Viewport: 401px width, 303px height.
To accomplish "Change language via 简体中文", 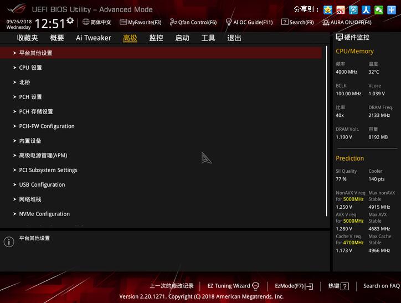I will click(101, 22).
